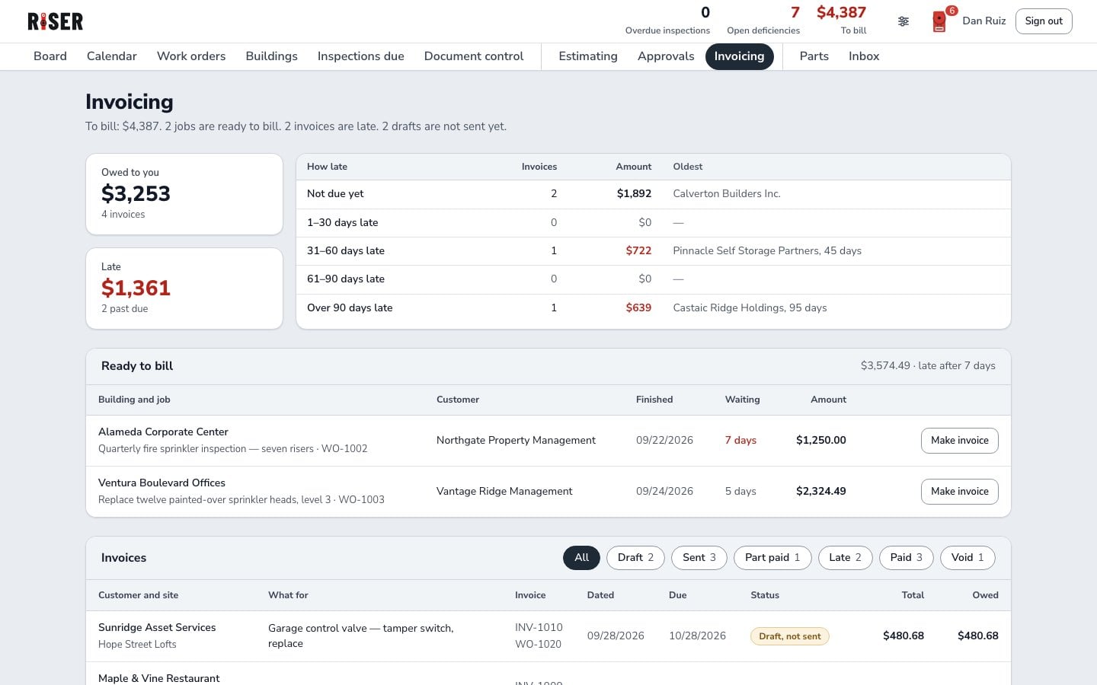
Task: Select the 1–30 days late row
Action: (654, 222)
